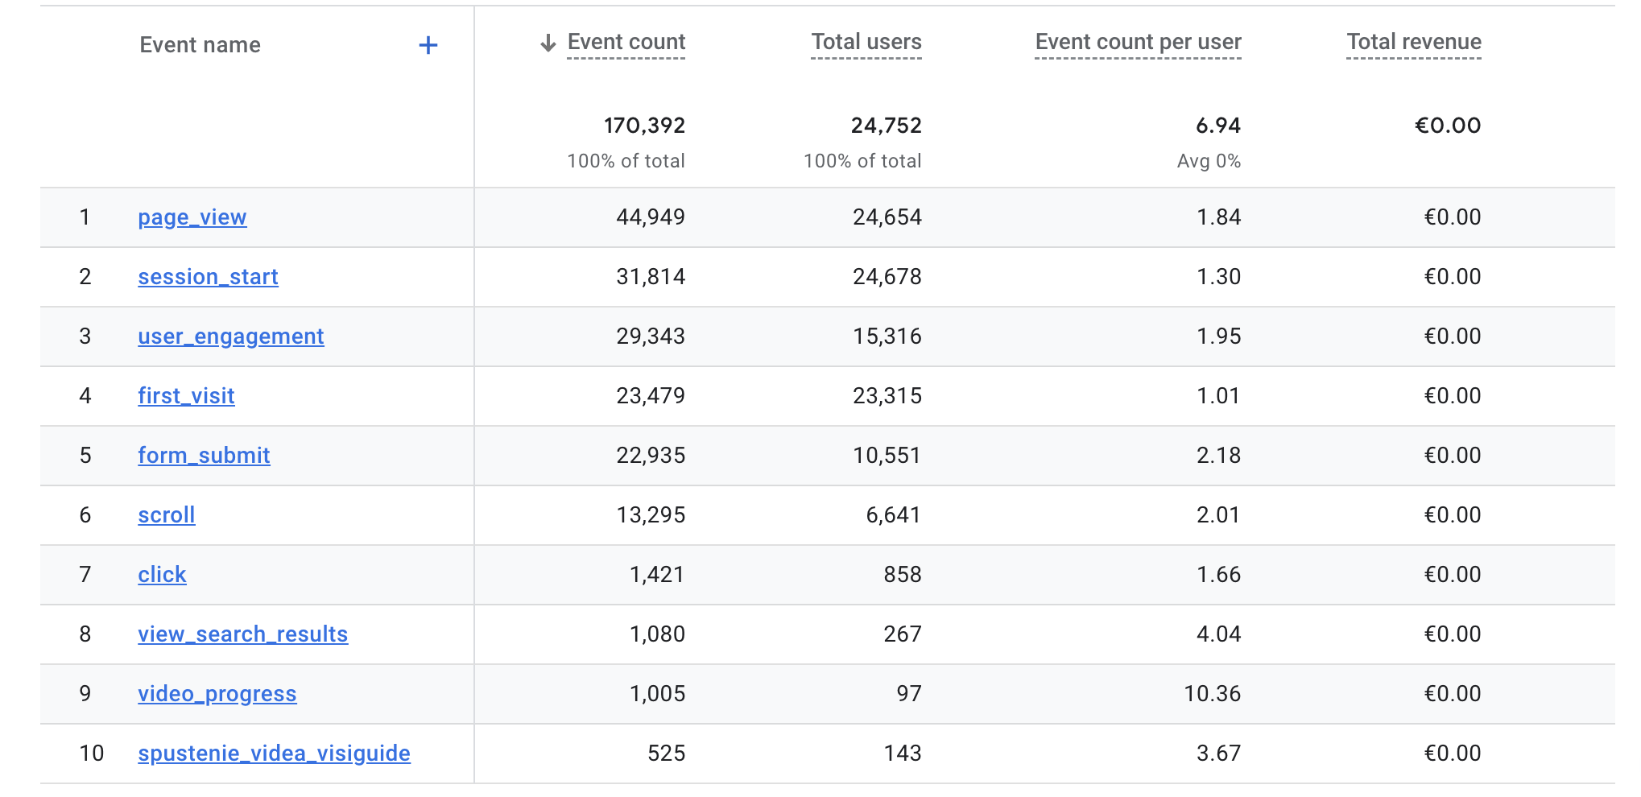The height and width of the screenshot is (797, 1641).
Task: Open the user_engagement event
Action: [x=230, y=337]
